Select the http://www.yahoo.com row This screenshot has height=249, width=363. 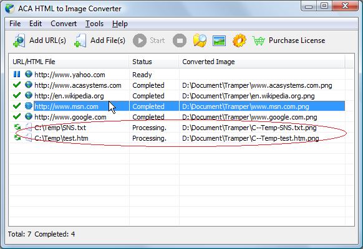pyautogui.click(x=177, y=75)
